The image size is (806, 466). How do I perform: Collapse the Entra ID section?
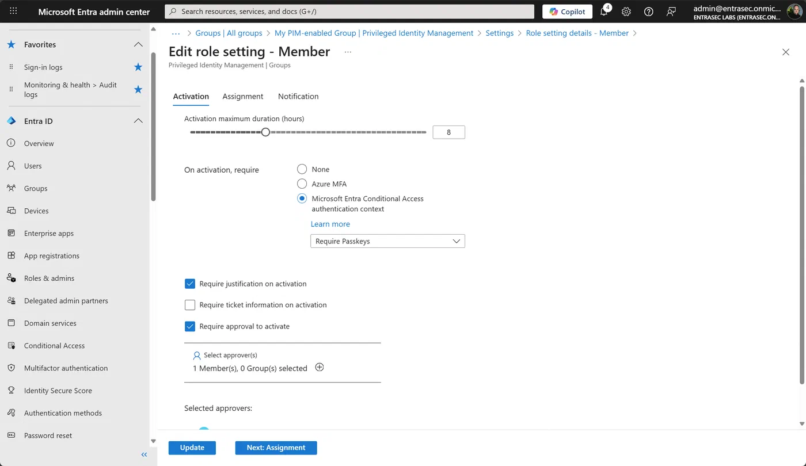(x=138, y=121)
